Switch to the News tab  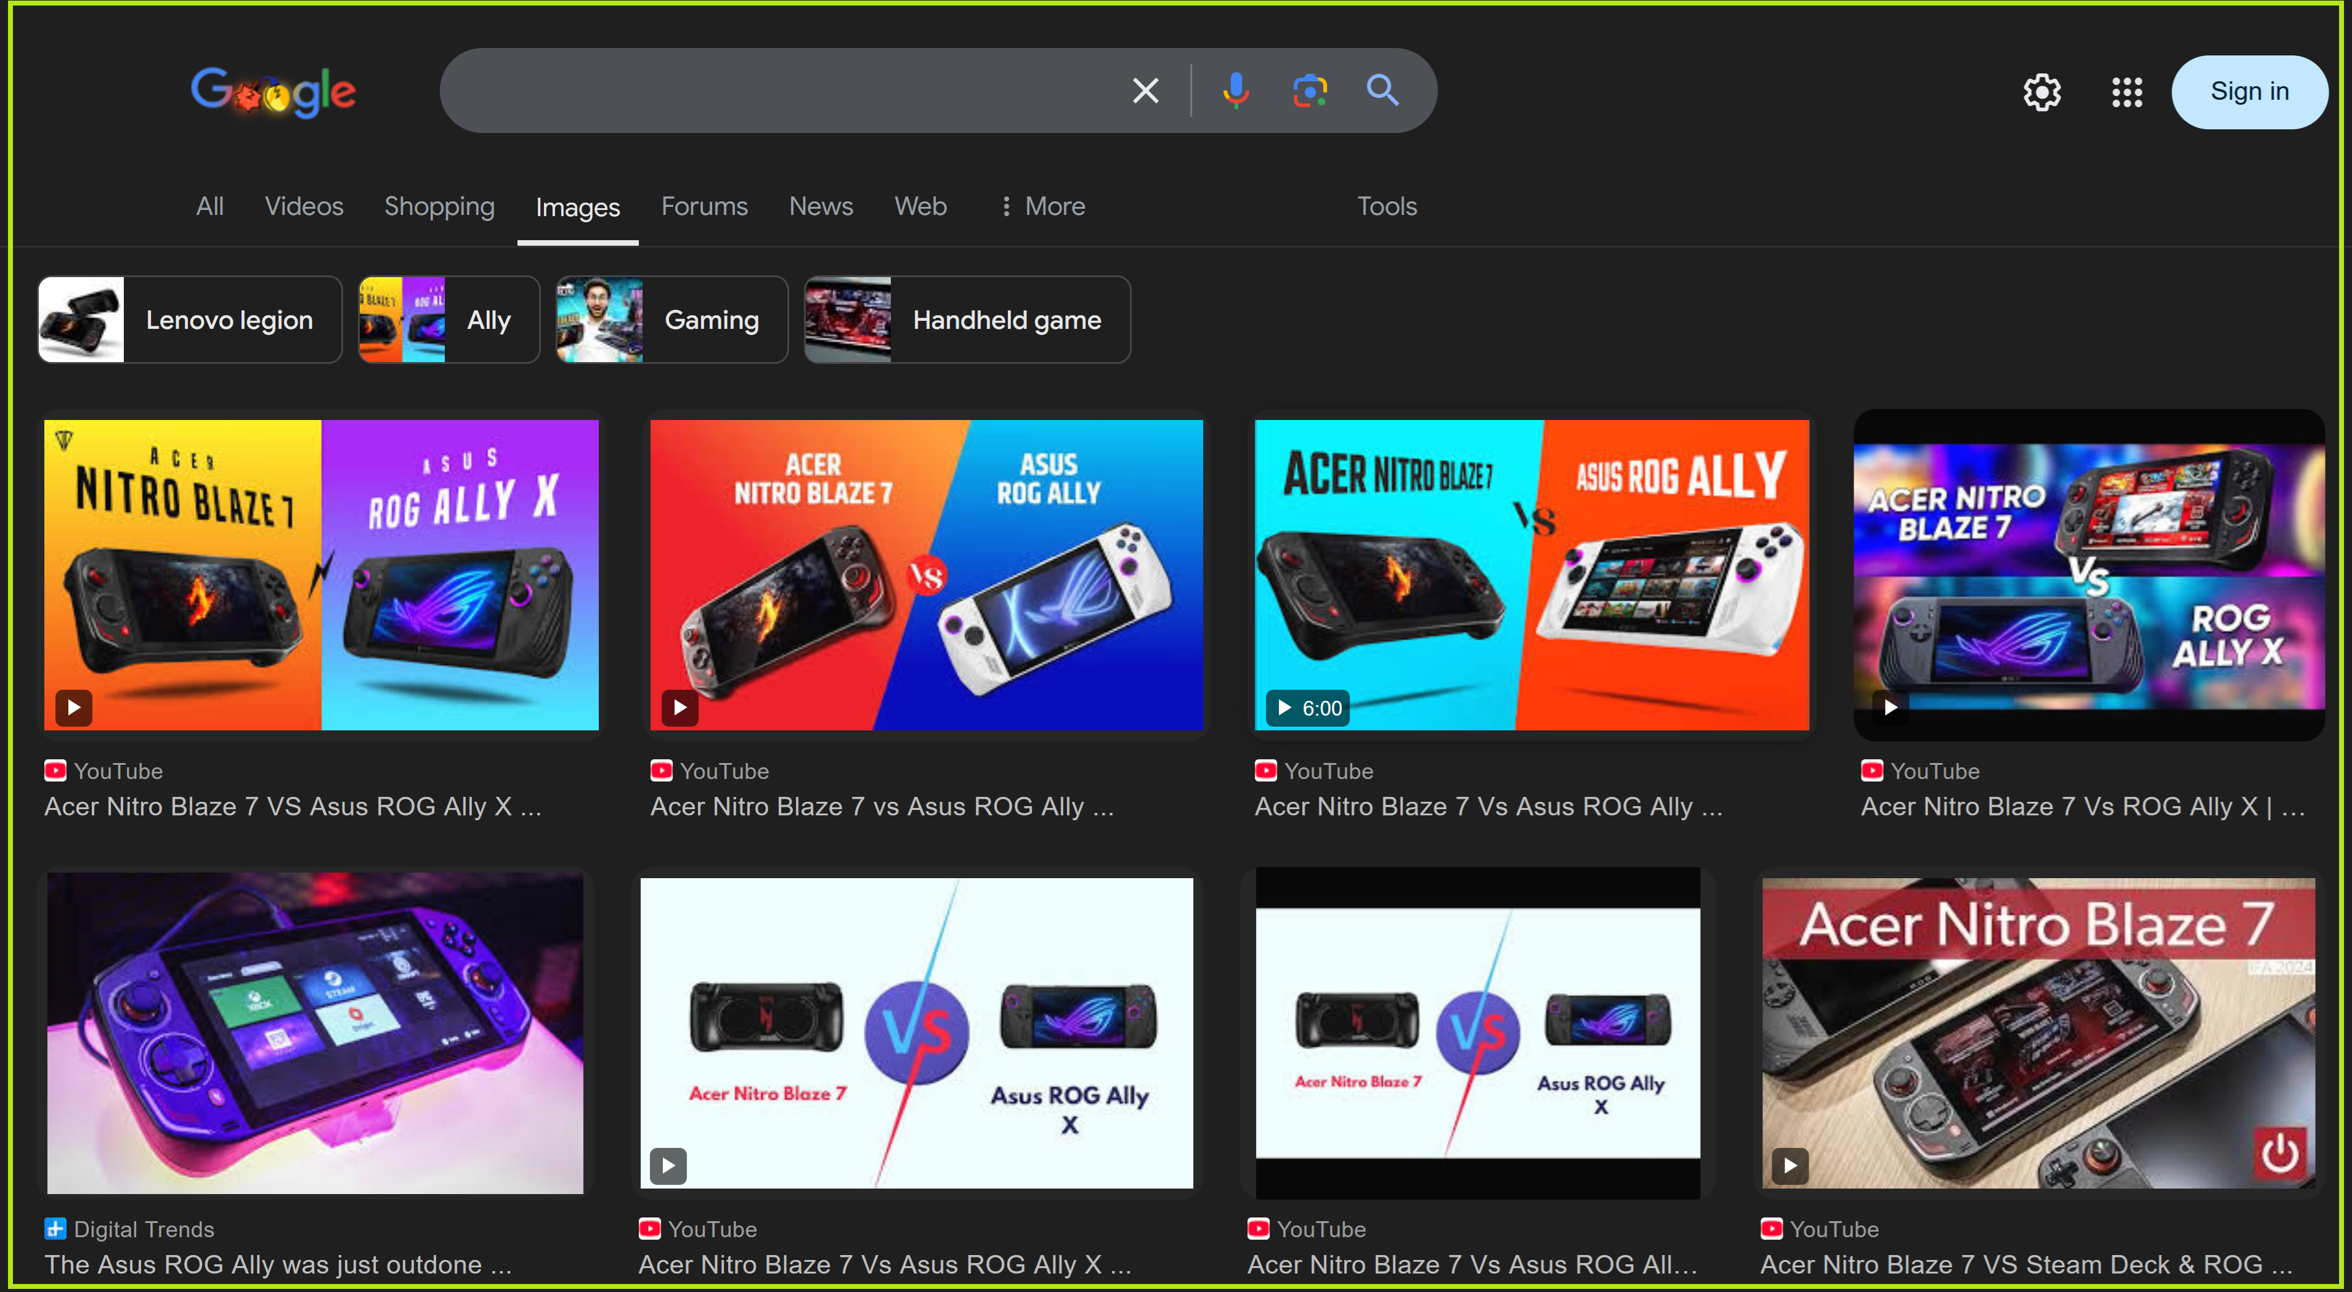[821, 206]
